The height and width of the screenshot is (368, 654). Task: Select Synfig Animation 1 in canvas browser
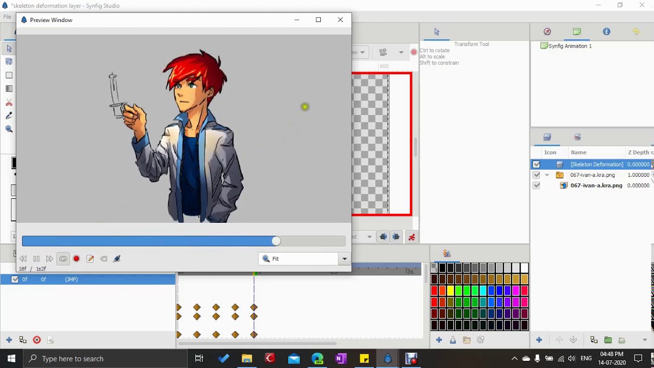tap(570, 46)
